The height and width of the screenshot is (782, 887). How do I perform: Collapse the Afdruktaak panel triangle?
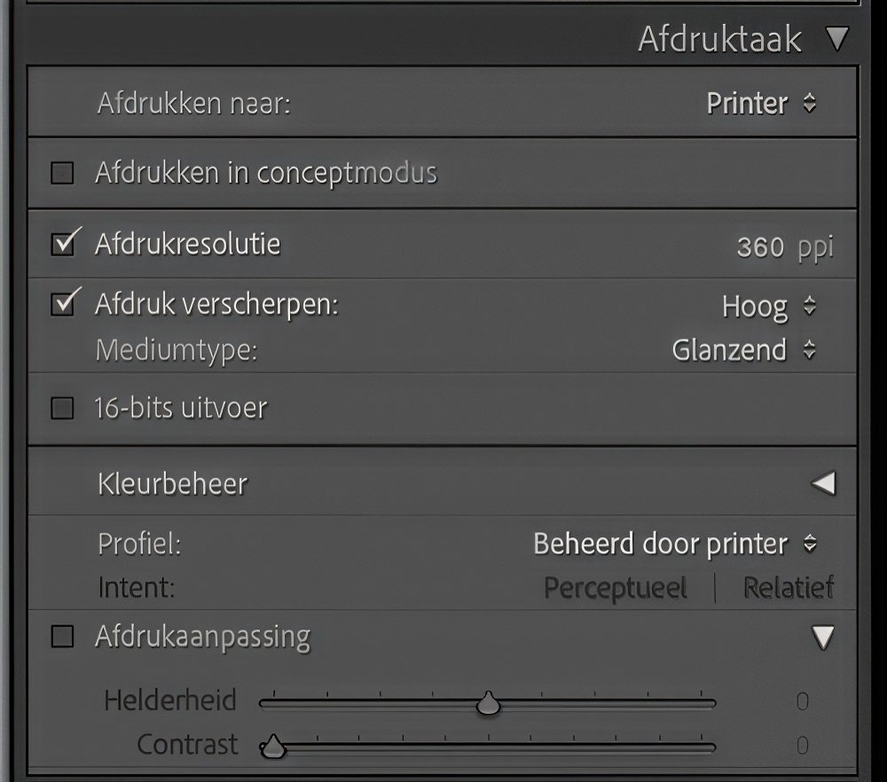[x=836, y=39]
